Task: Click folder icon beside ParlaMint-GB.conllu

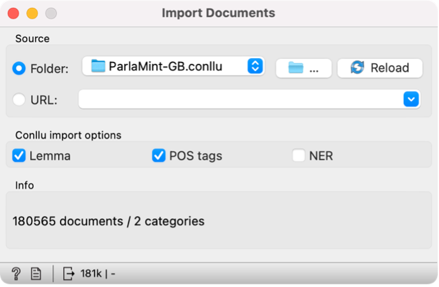Action: click(98, 66)
